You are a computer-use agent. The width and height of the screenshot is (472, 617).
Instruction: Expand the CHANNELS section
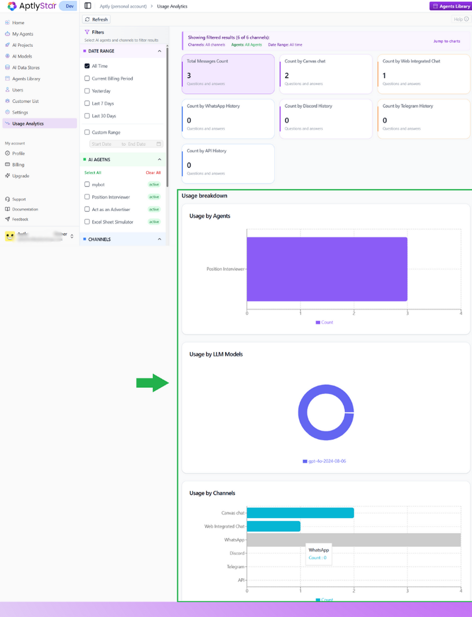(x=159, y=239)
